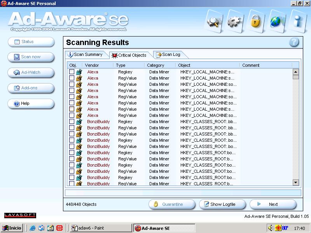Click the Ad-Aware icon in the title bar
The image size is (311, 233).
coord(3,3)
